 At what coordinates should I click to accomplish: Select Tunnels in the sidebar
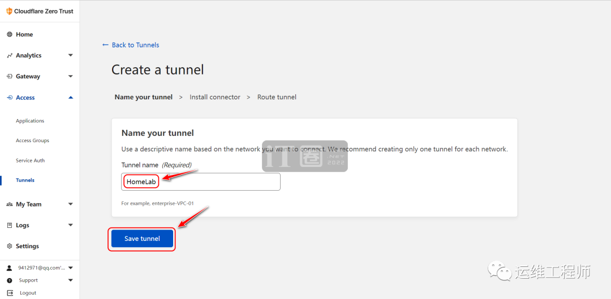[x=25, y=181]
